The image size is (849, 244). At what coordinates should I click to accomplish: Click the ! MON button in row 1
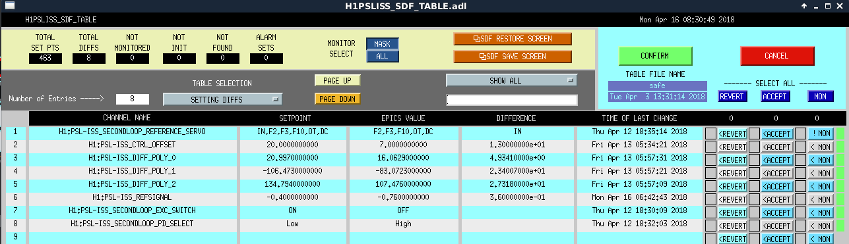821,133
